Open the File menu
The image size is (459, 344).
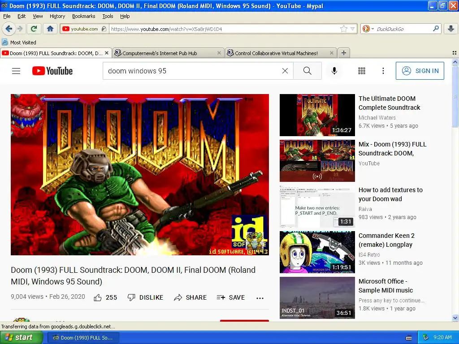tap(7, 16)
